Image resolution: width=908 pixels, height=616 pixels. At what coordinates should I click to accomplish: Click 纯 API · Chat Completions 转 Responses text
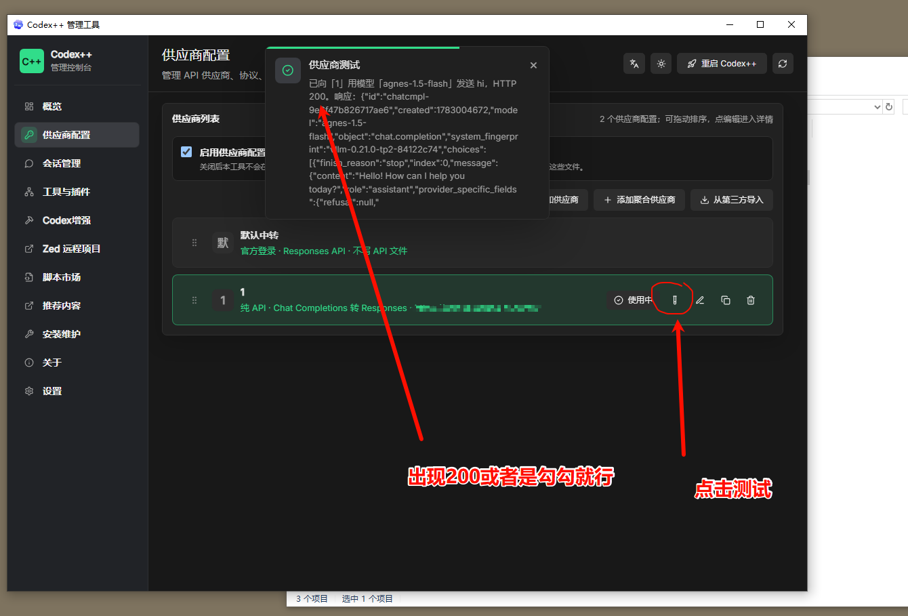[324, 308]
